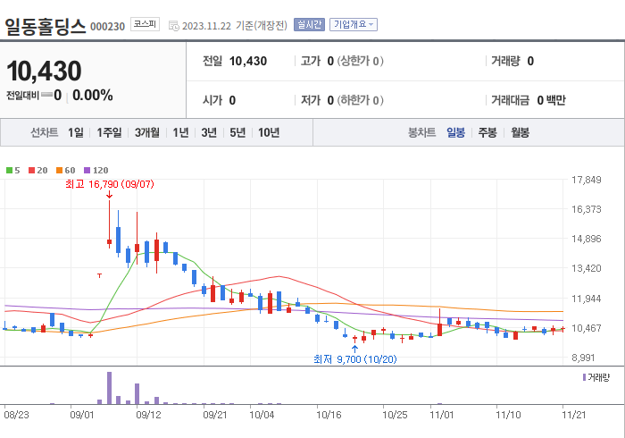Switch to 월봉 candlestick chart
Image resolution: width=625 pixels, height=438 pixels.
click(521, 132)
